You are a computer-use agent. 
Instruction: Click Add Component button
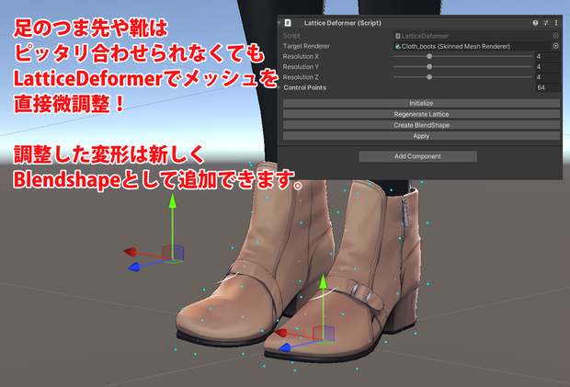pyautogui.click(x=417, y=156)
